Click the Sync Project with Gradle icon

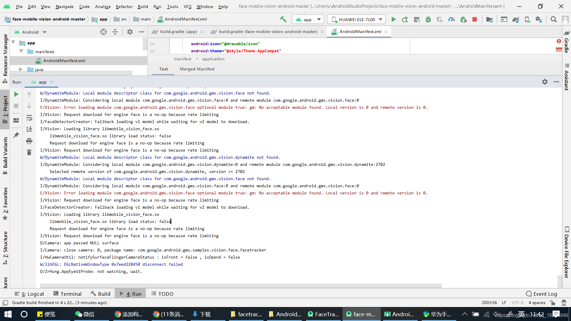pyautogui.click(x=515, y=20)
